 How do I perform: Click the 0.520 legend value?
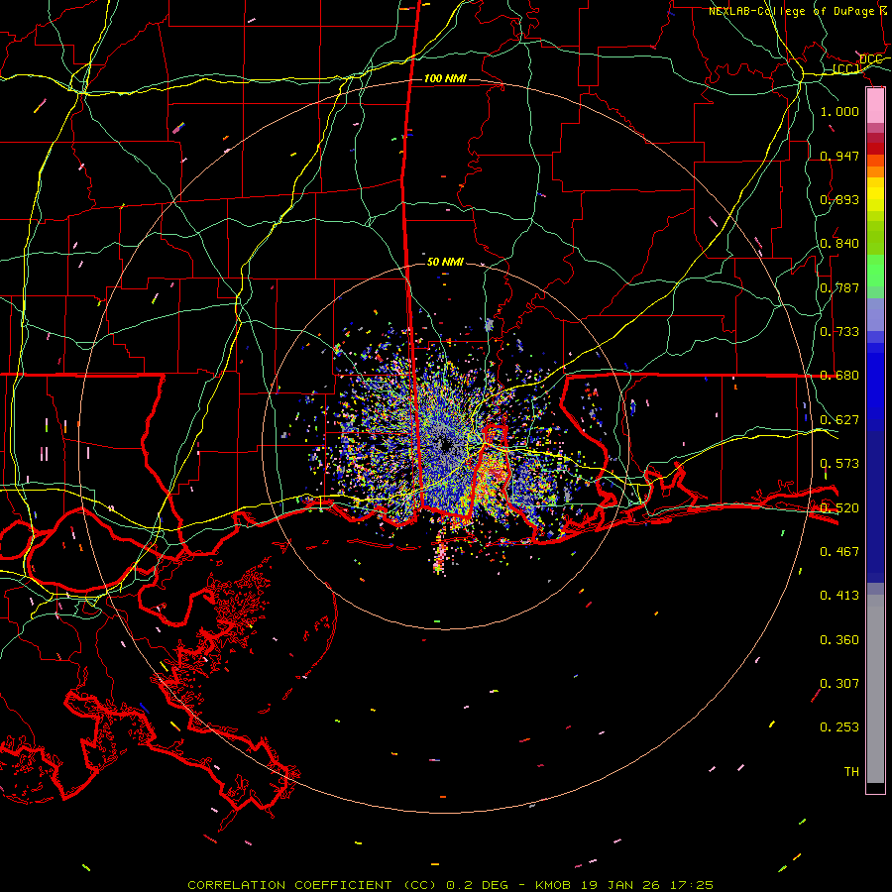(839, 508)
